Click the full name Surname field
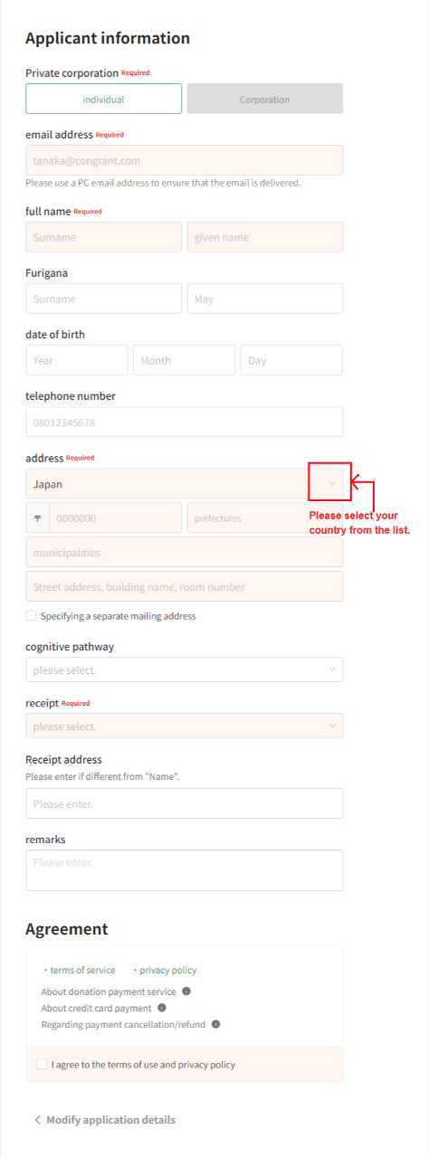 click(x=104, y=238)
